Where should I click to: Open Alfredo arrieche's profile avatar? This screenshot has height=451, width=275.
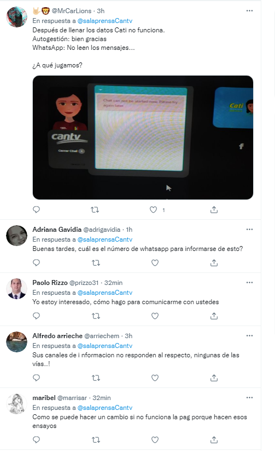pos(16,342)
